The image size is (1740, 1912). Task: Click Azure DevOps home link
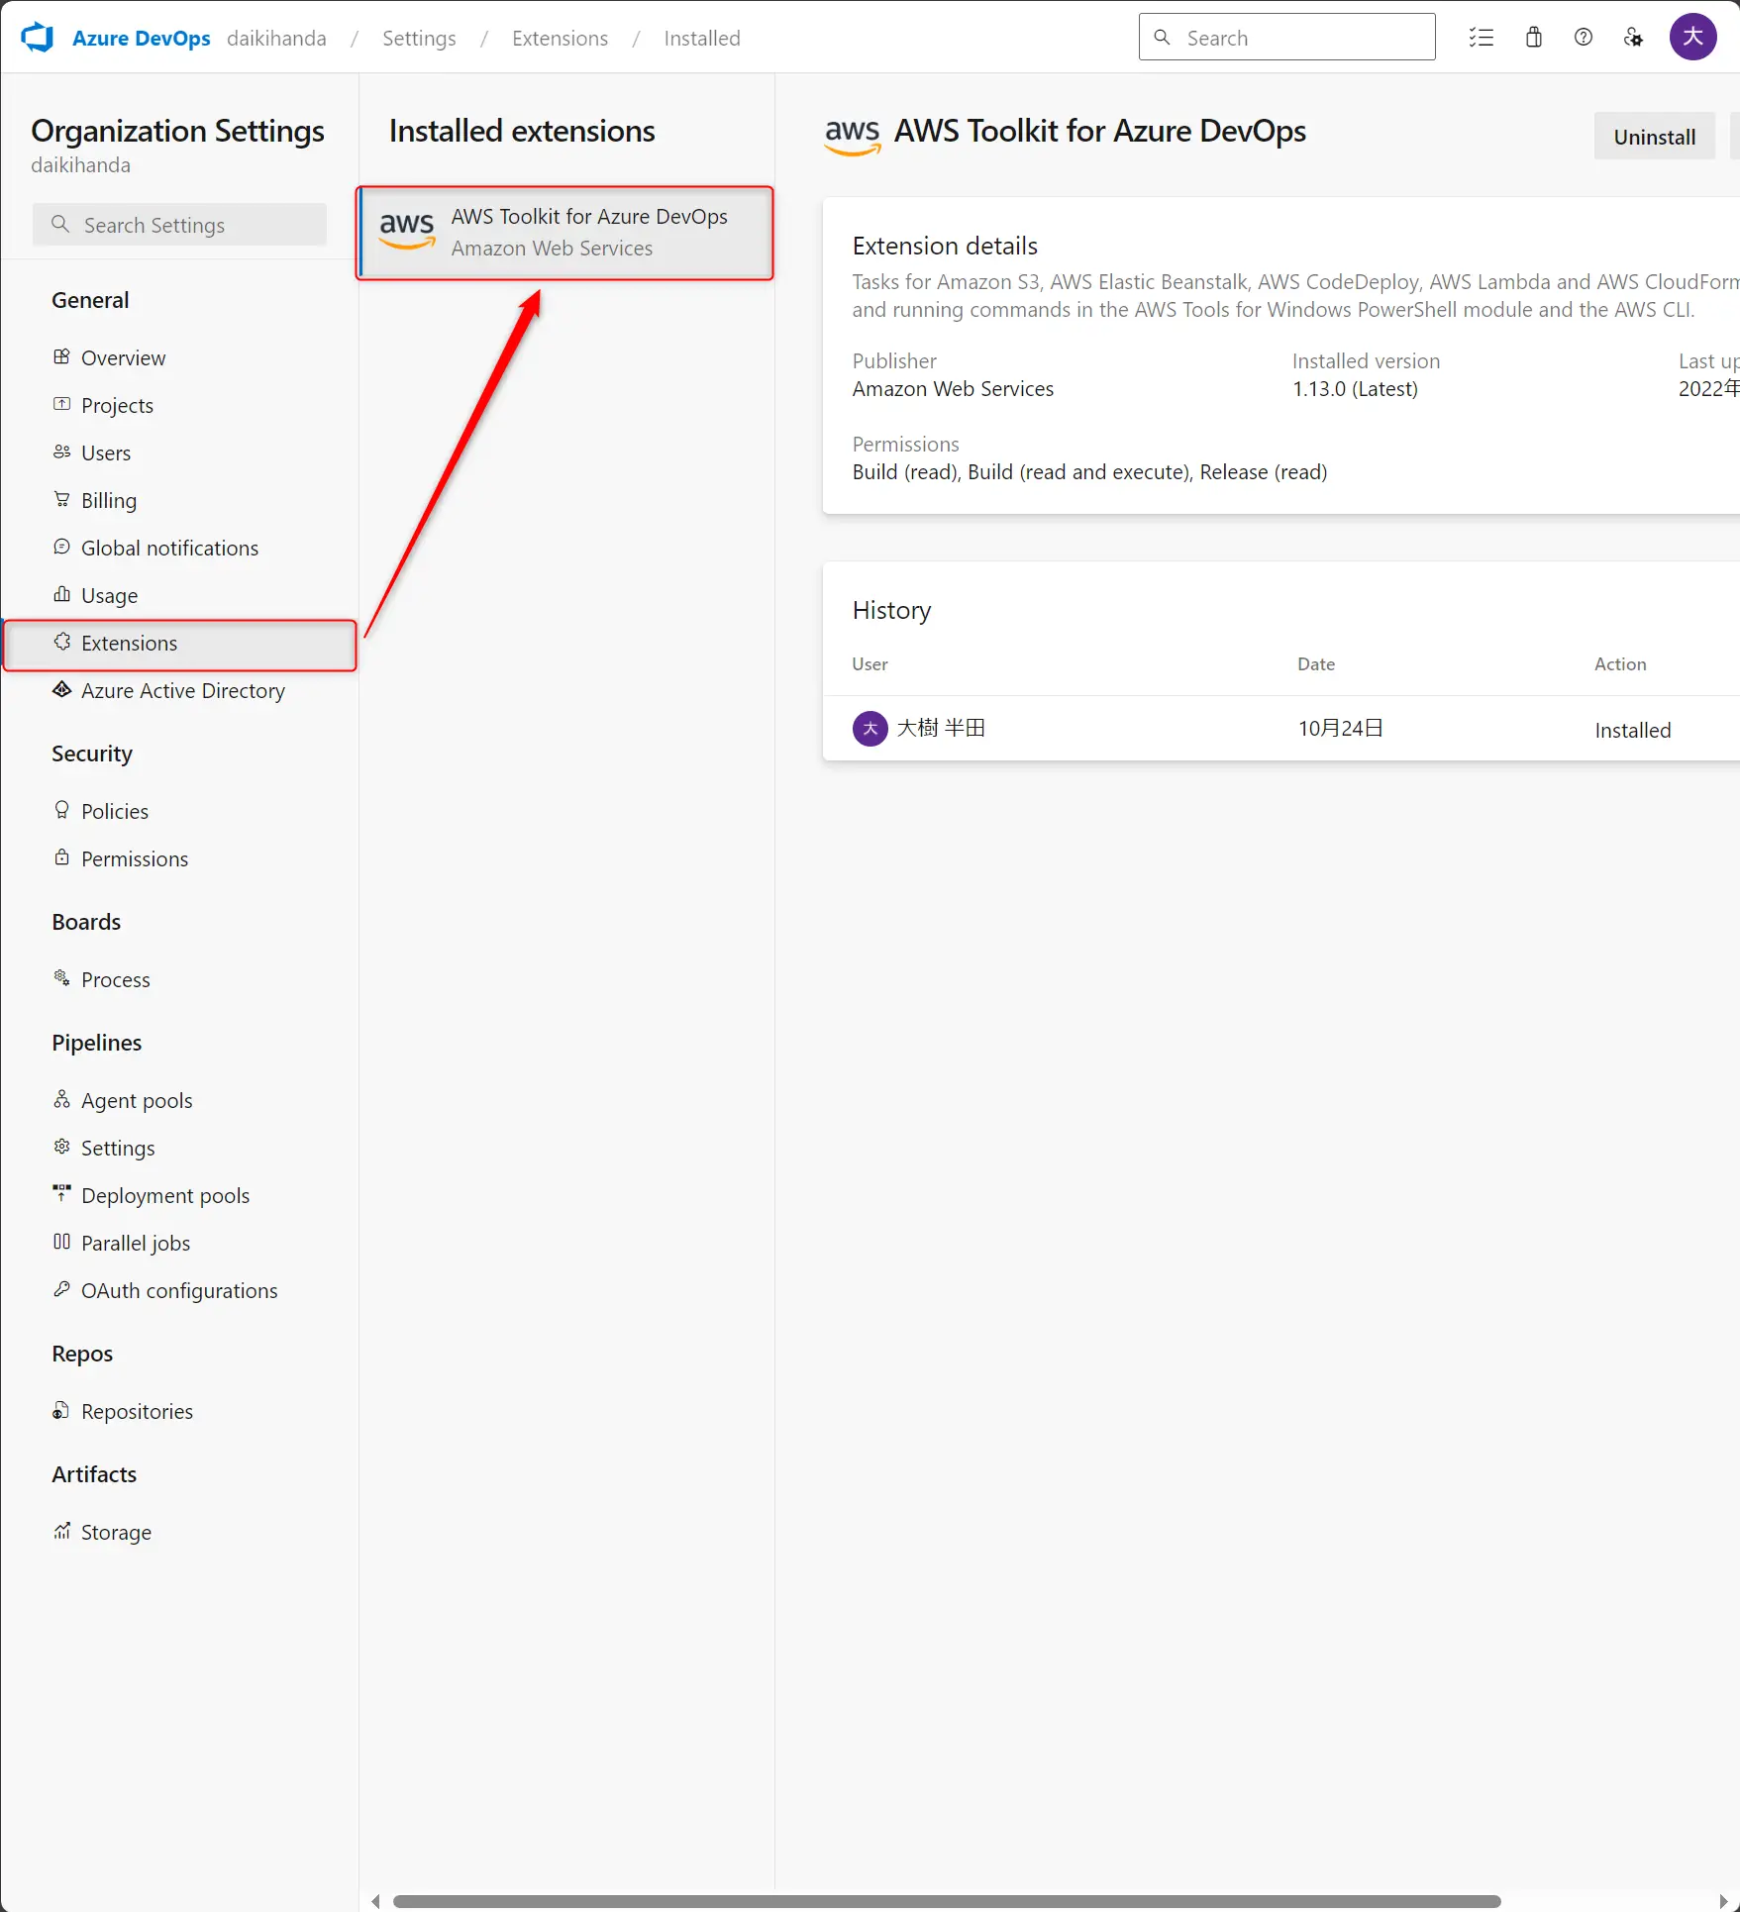tap(142, 38)
